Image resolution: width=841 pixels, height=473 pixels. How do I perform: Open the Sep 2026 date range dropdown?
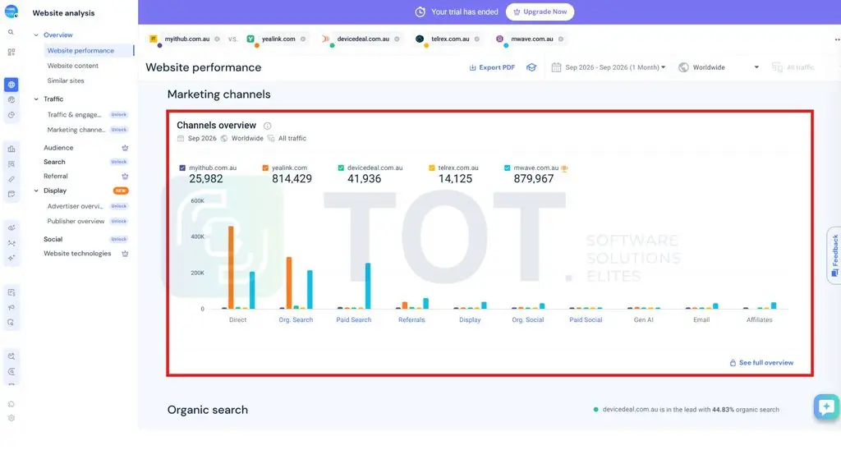click(609, 67)
